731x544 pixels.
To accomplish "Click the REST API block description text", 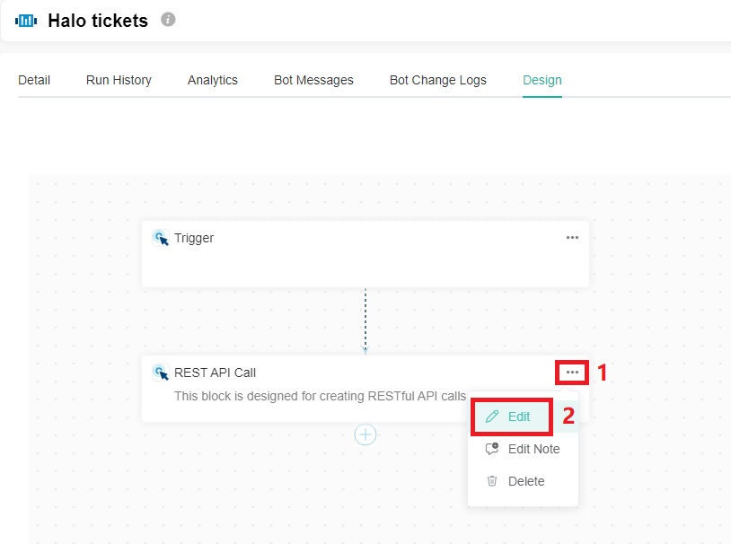I will [319, 395].
